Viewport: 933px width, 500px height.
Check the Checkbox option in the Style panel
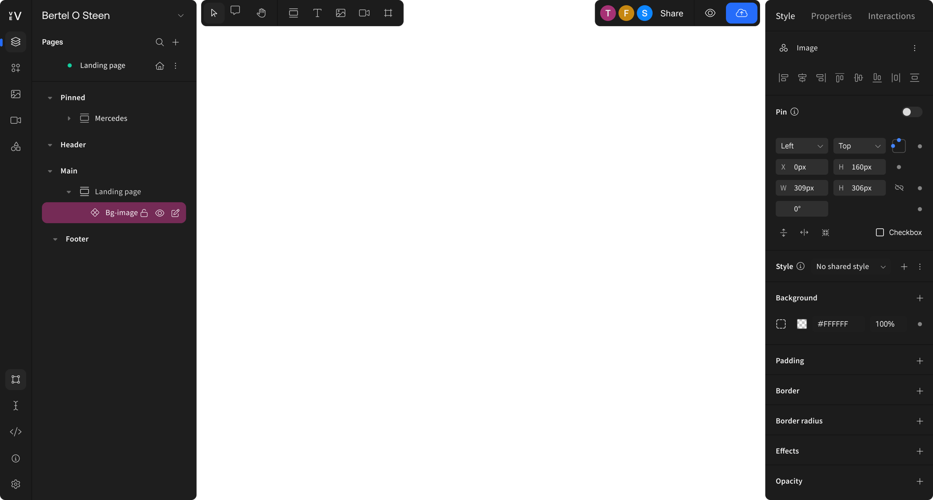pyautogui.click(x=880, y=233)
